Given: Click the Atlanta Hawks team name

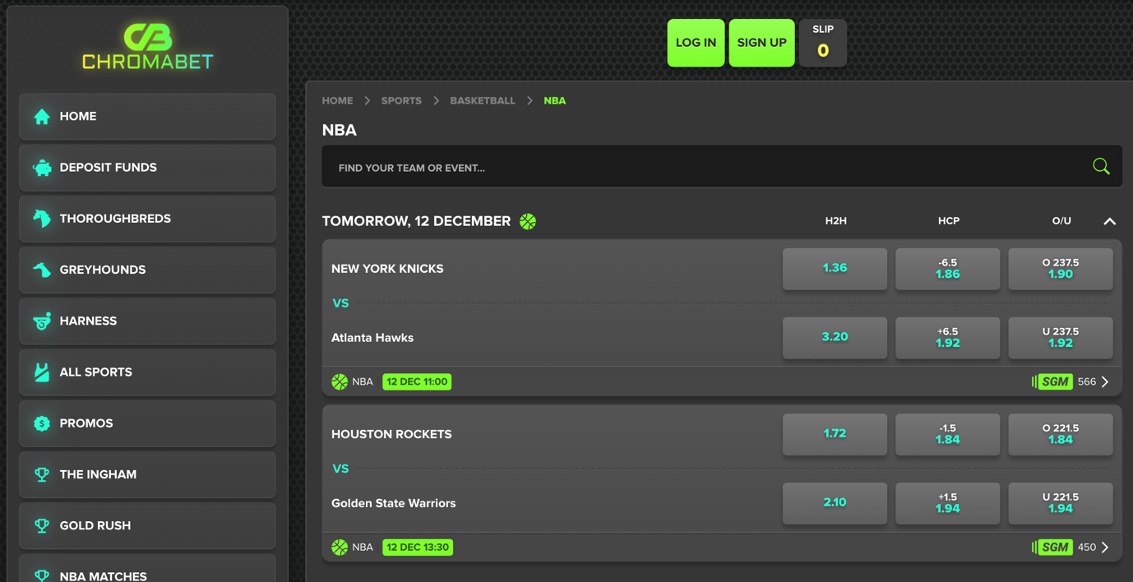Looking at the screenshot, I should point(372,338).
